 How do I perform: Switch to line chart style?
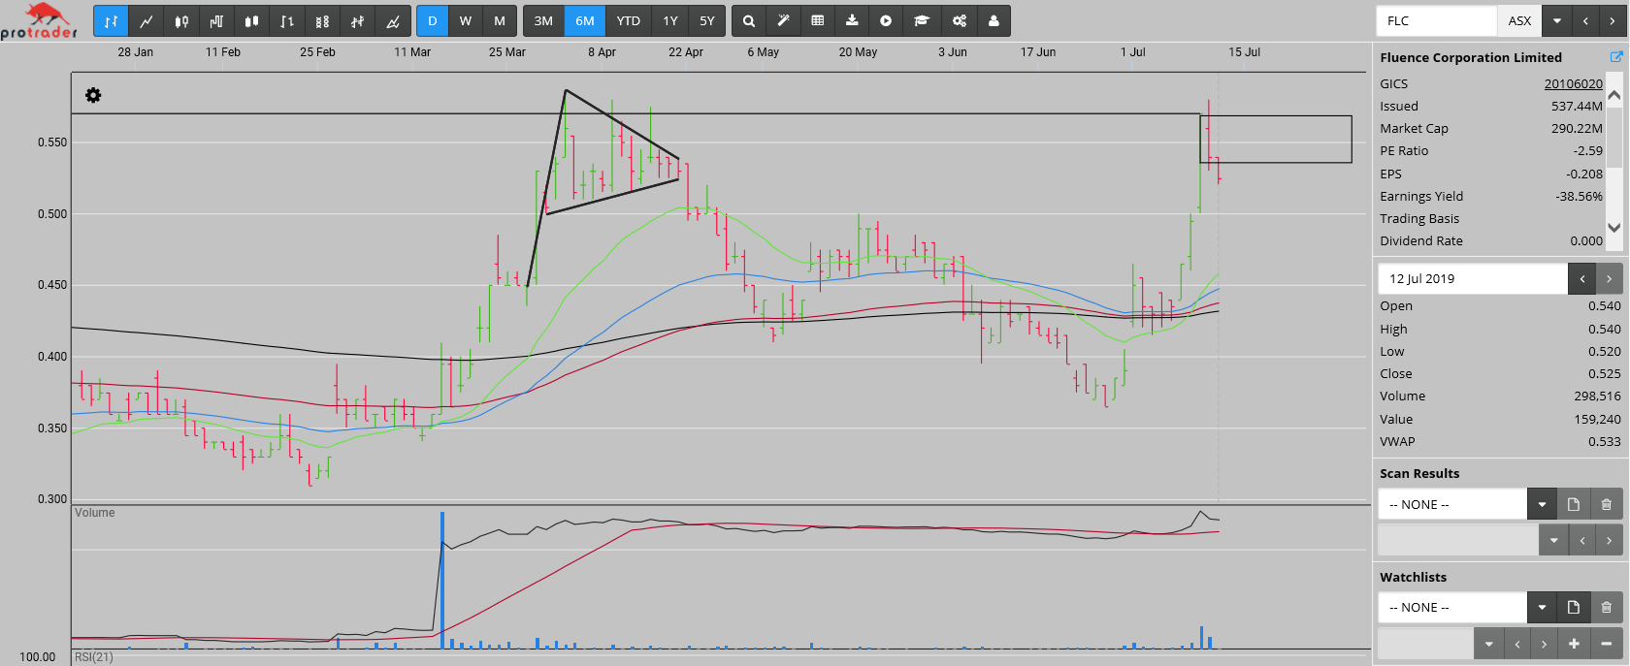[146, 21]
